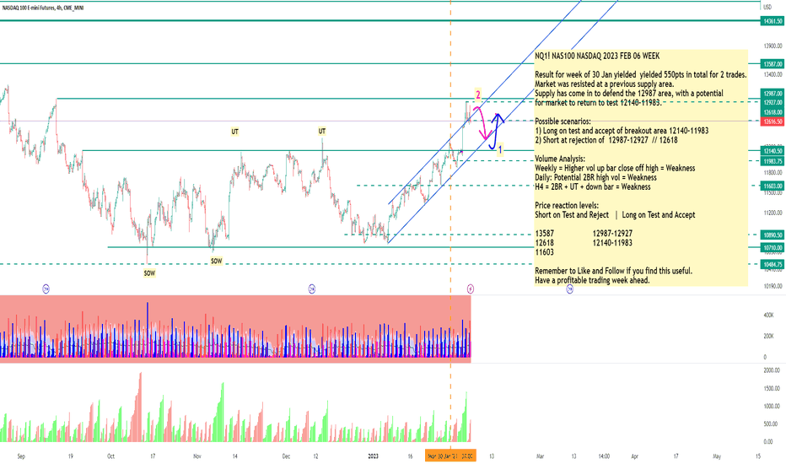Click the Dec label on the time axis
This screenshot has height=464, width=786.
point(286,456)
